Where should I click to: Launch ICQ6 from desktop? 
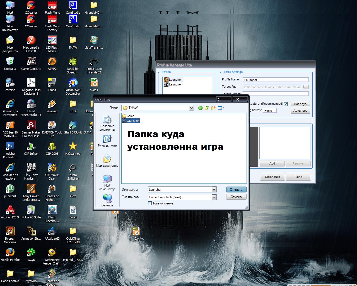coord(31,255)
